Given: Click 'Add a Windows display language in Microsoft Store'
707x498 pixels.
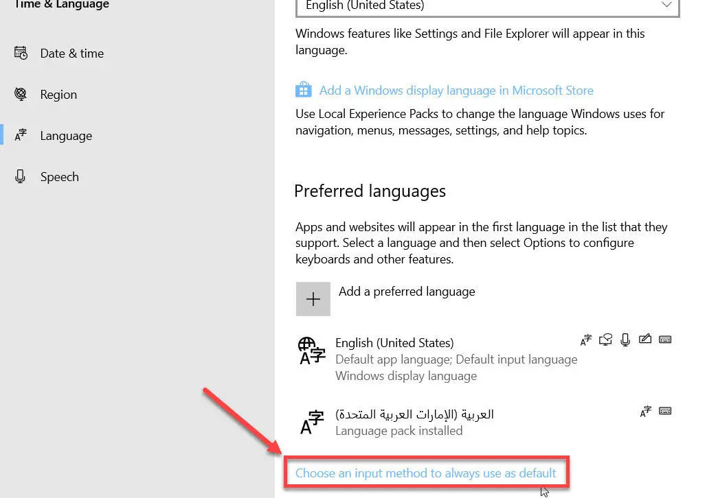Looking at the screenshot, I should pyautogui.click(x=456, y=90).
